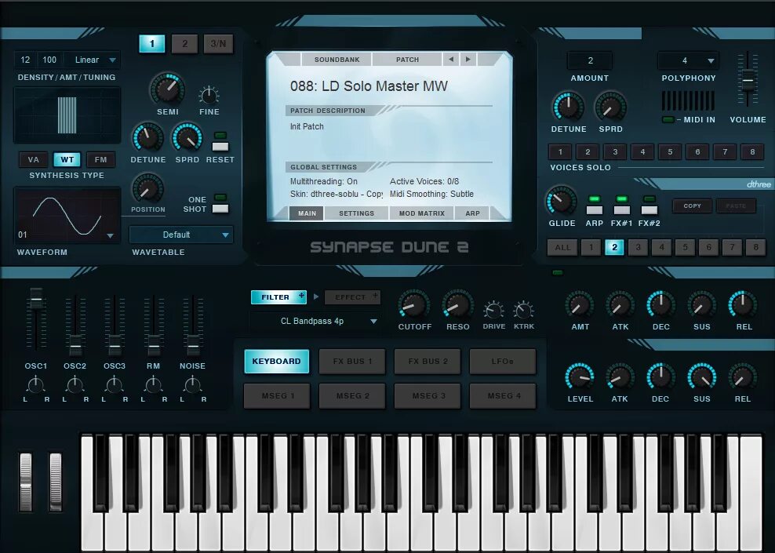Select the EFFECT section button
775x553 pixels.
(x=352, y=297)
